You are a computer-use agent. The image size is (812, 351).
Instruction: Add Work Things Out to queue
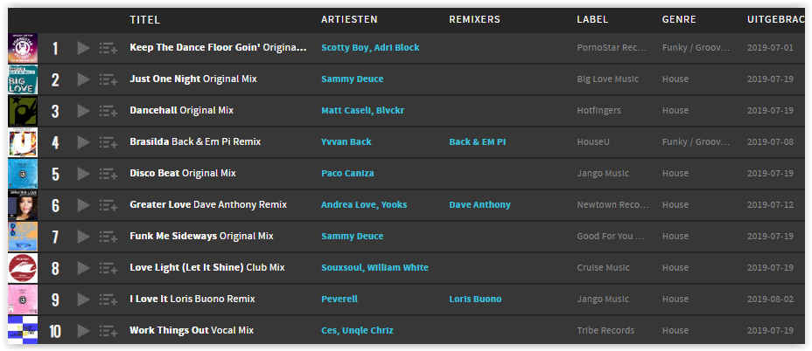pyautogui.click(x=108, y=331)
